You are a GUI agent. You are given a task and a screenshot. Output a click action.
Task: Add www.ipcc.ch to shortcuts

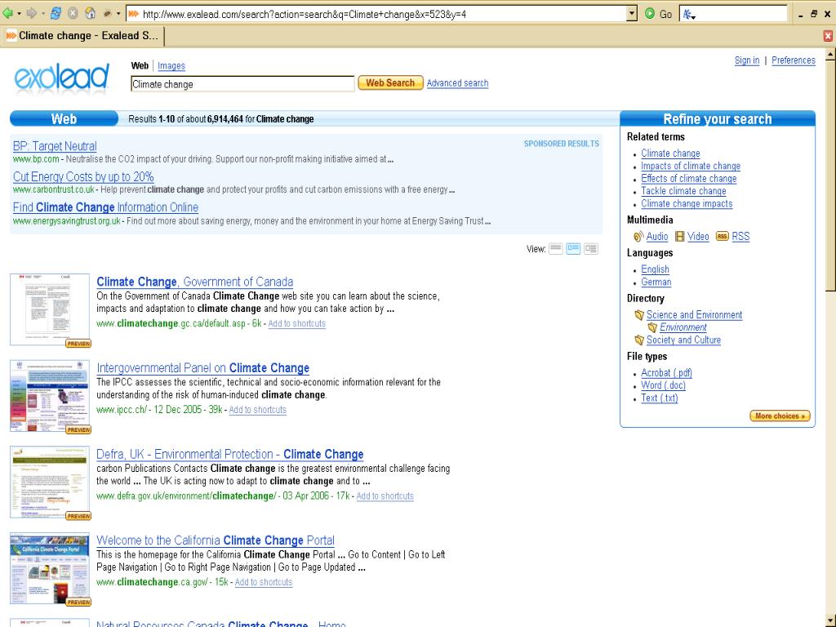(x=257, y=410)
